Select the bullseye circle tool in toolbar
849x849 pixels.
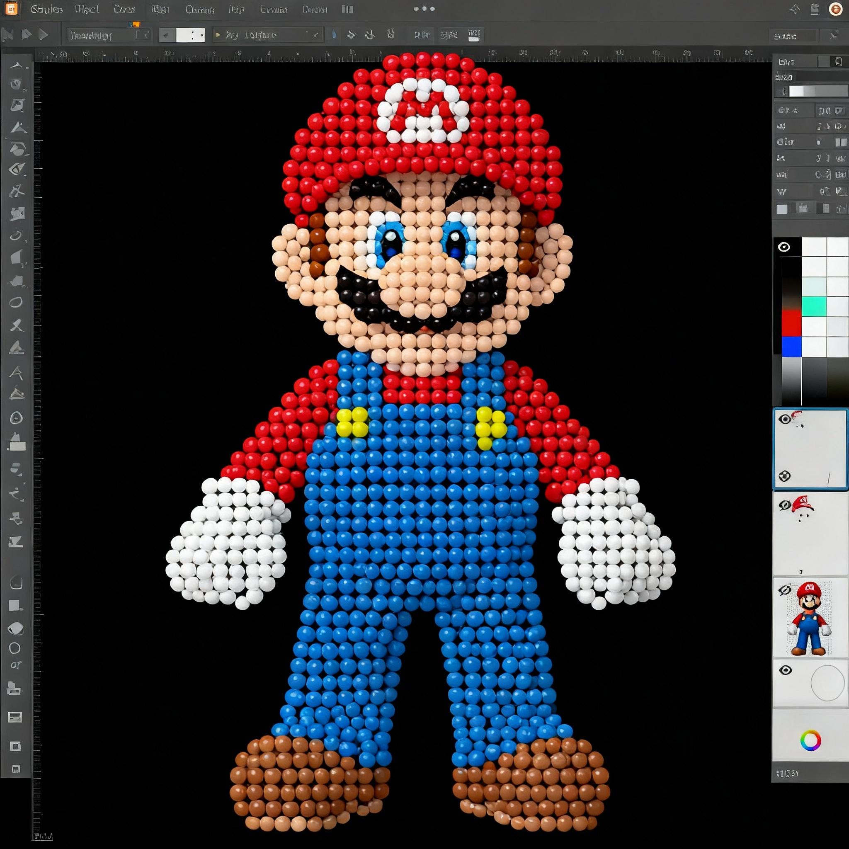(x=16, y=417)
